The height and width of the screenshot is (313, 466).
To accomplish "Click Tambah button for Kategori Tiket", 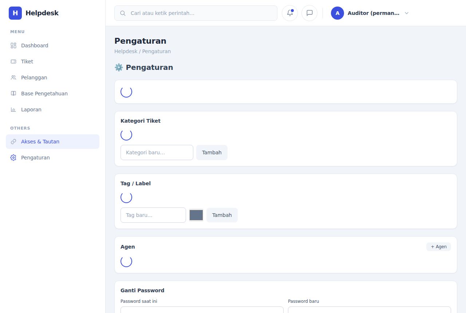I will (x=212, y=152).
